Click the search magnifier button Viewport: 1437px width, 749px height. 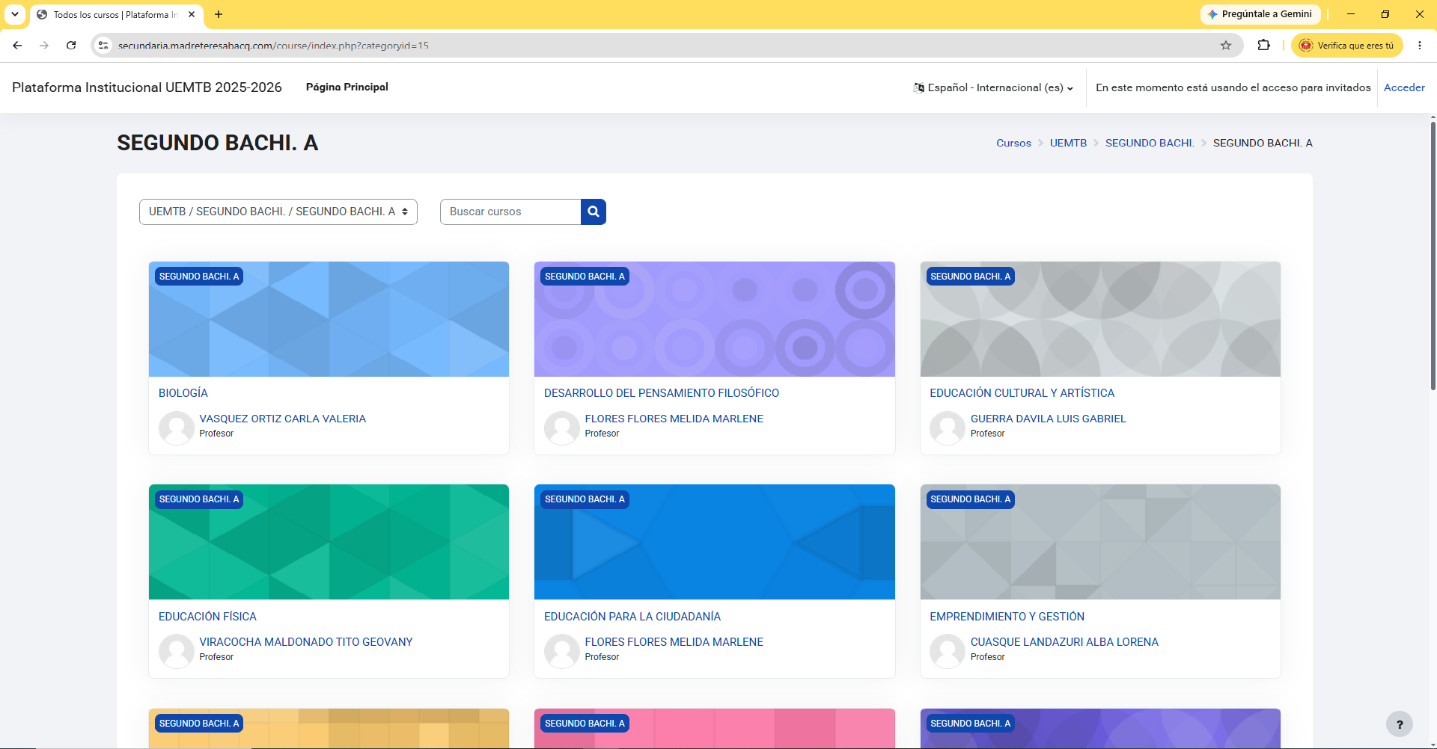tap(594, 212)
